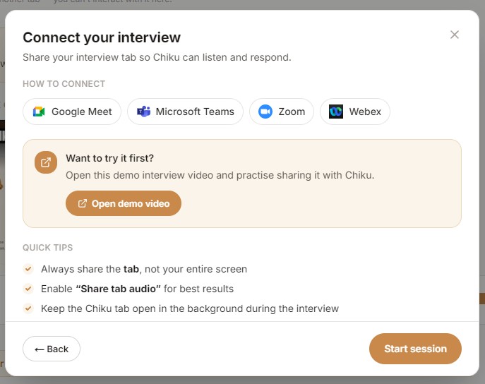This screenshot has height=384, width=485.
Task: Click the Webex logo icon
Action: click(x=336, y=112)
